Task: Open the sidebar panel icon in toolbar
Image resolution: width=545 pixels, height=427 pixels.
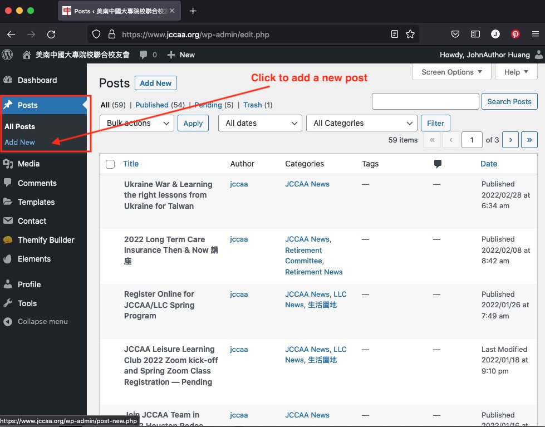Action: [x=475, y=34]
